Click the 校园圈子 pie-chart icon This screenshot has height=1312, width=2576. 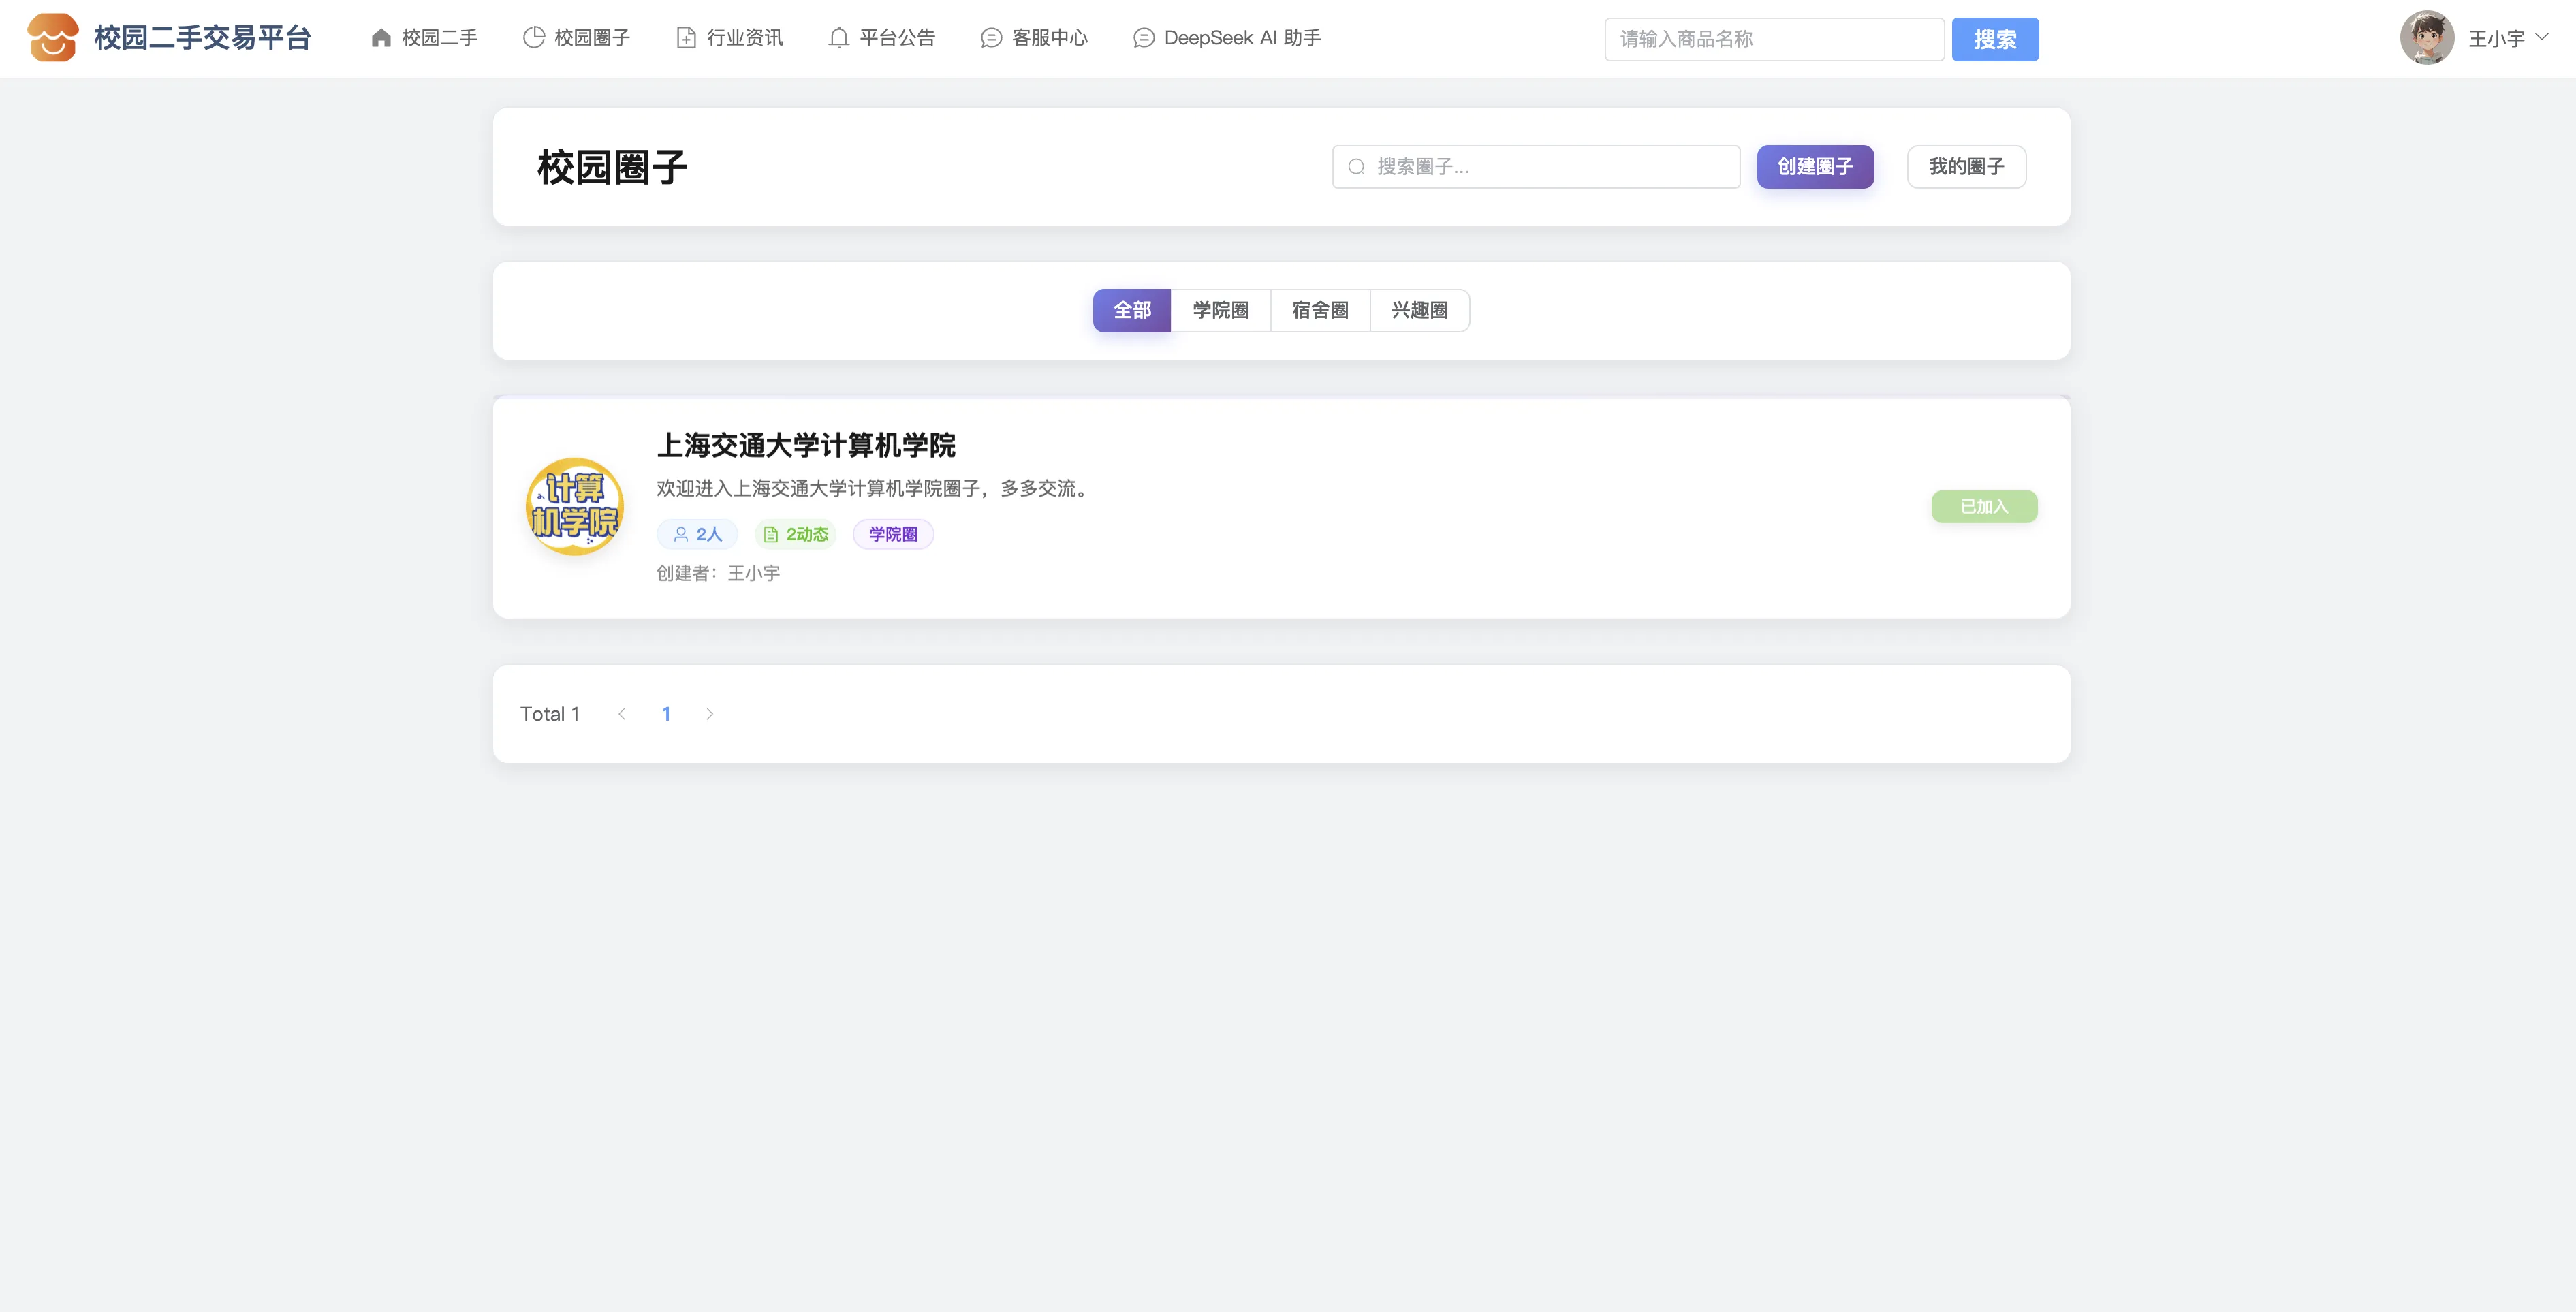(534, 38)
